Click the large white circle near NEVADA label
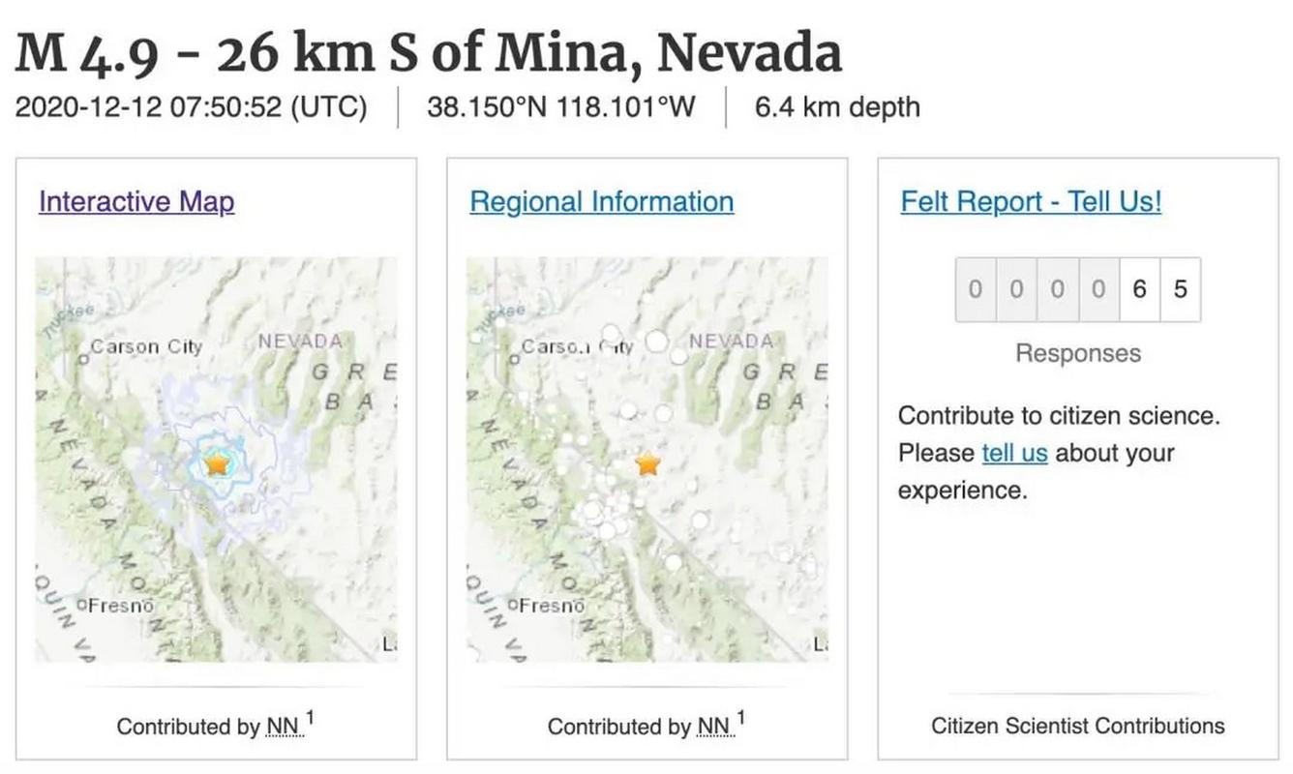 (657, 341)
